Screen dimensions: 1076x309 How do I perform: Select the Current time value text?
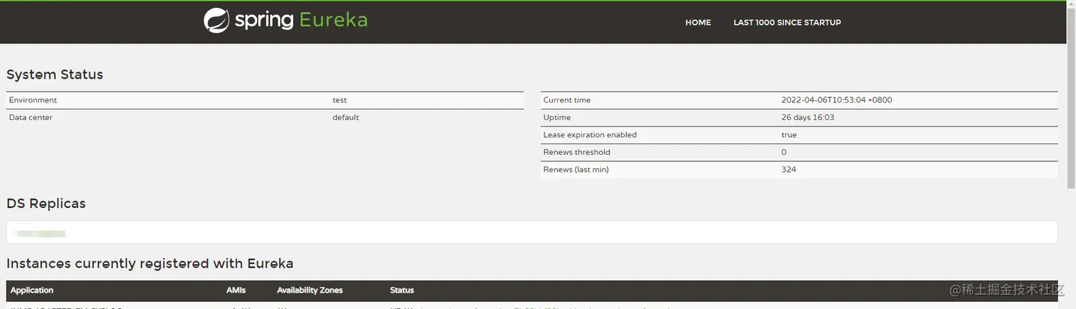tap(836, 100)
